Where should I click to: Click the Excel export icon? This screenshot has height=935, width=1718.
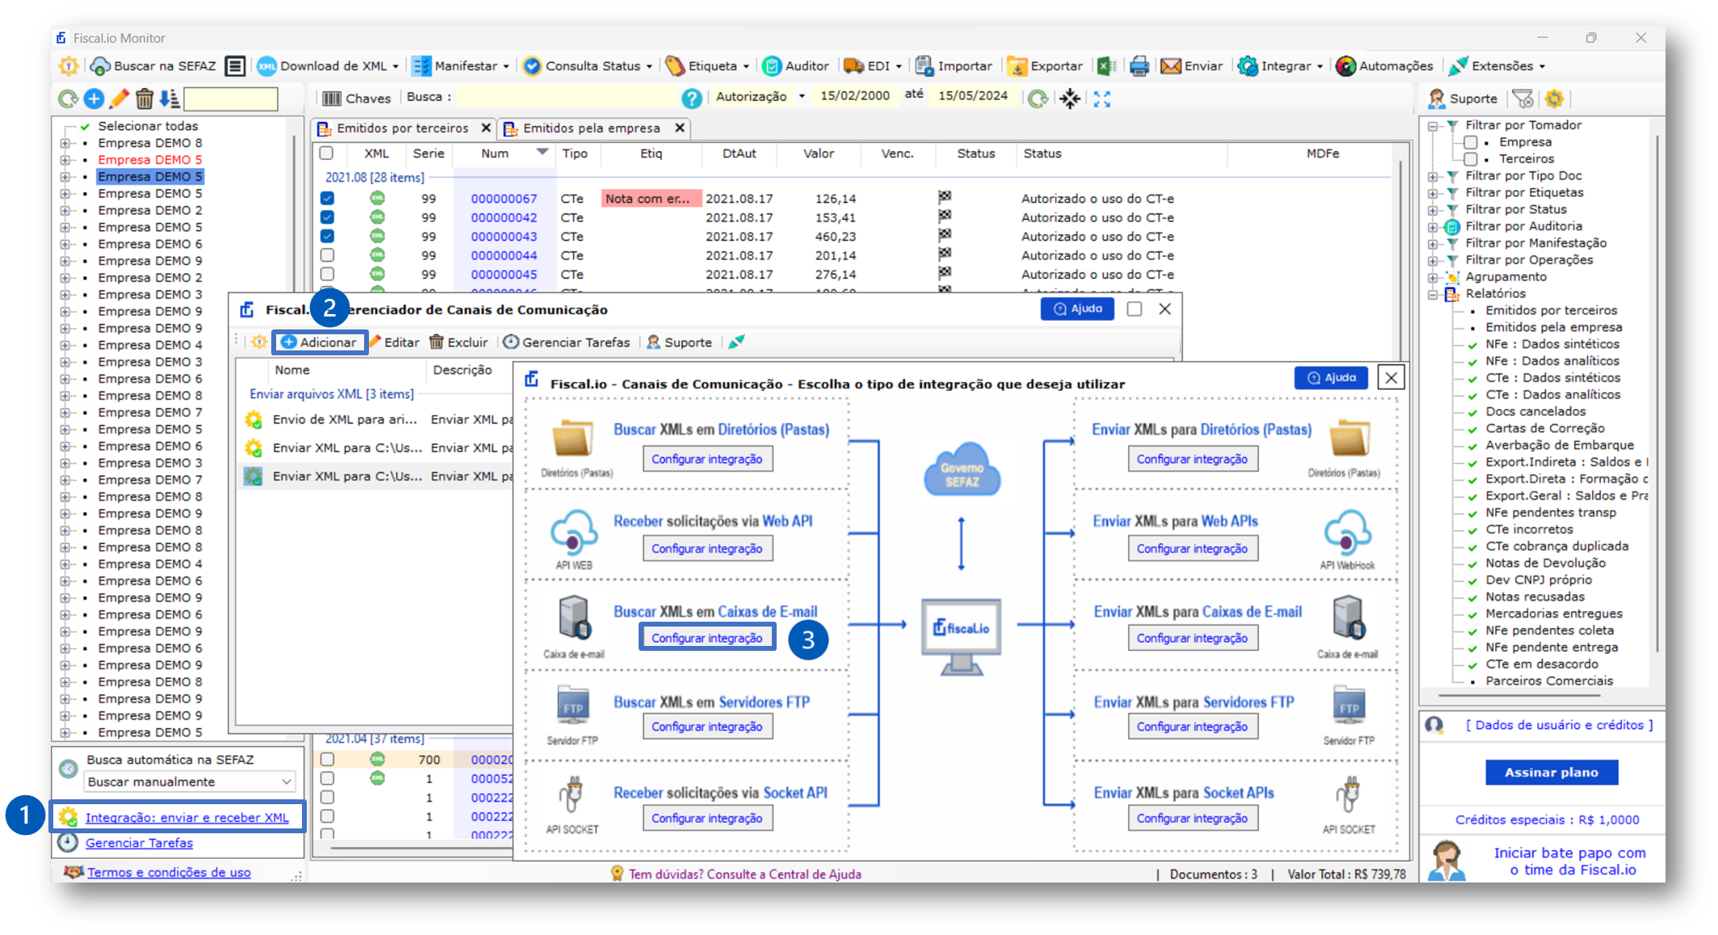coord(1106,66)
